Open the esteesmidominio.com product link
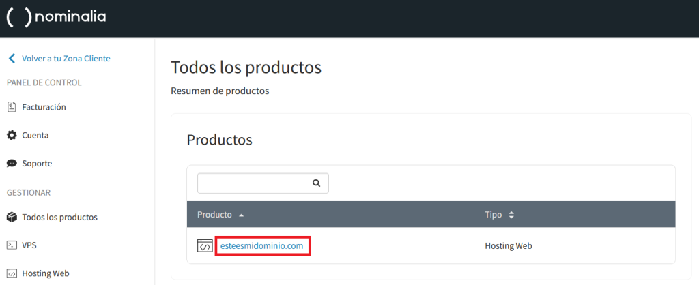The image size is (699, 285). point(261,246)
